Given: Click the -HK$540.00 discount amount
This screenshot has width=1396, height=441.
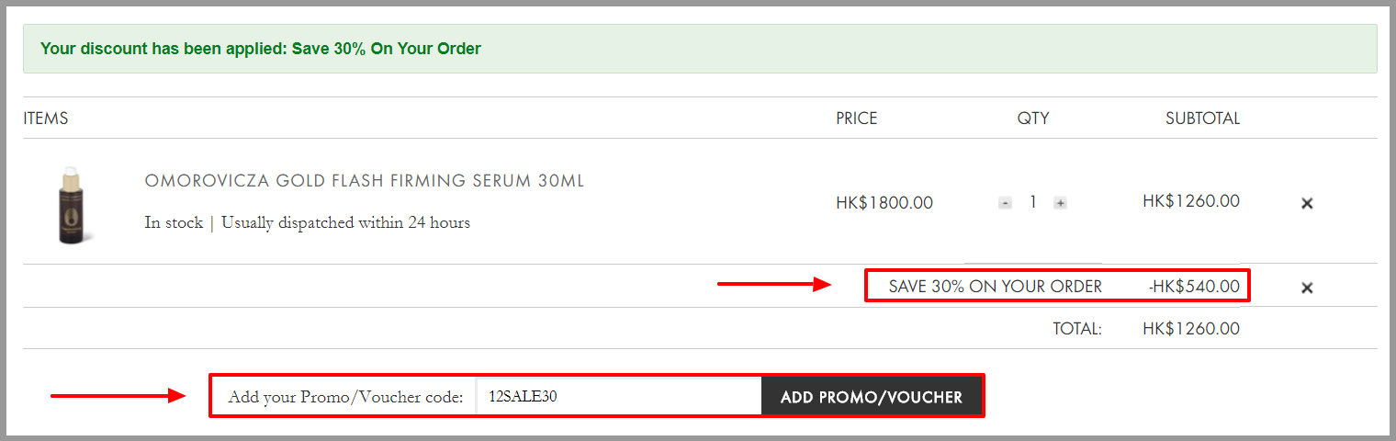Looking at the screenshot, I should [1194, 287].
